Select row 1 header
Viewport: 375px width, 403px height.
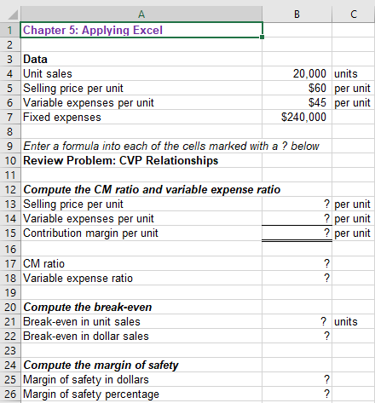tap(10, 30)
